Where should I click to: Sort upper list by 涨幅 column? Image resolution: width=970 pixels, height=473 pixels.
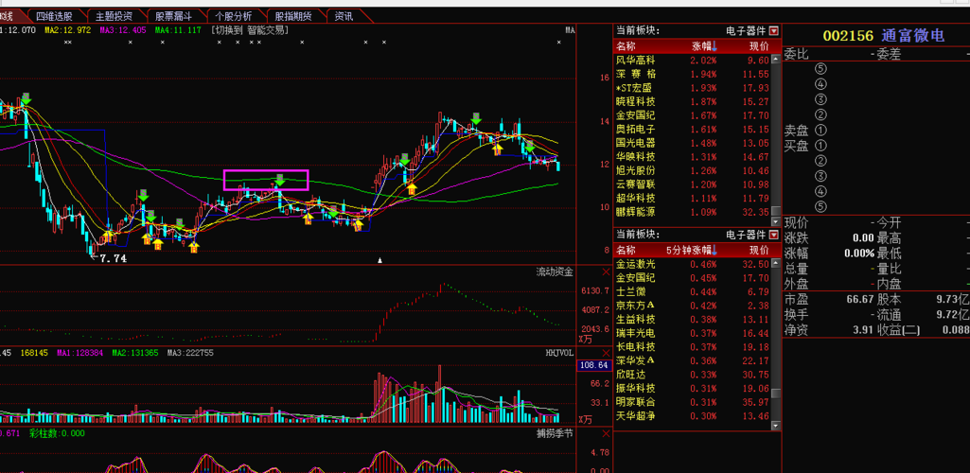[704, 46]
